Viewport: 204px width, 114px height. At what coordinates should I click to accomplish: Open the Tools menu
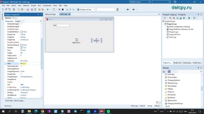tap(55, 6)
